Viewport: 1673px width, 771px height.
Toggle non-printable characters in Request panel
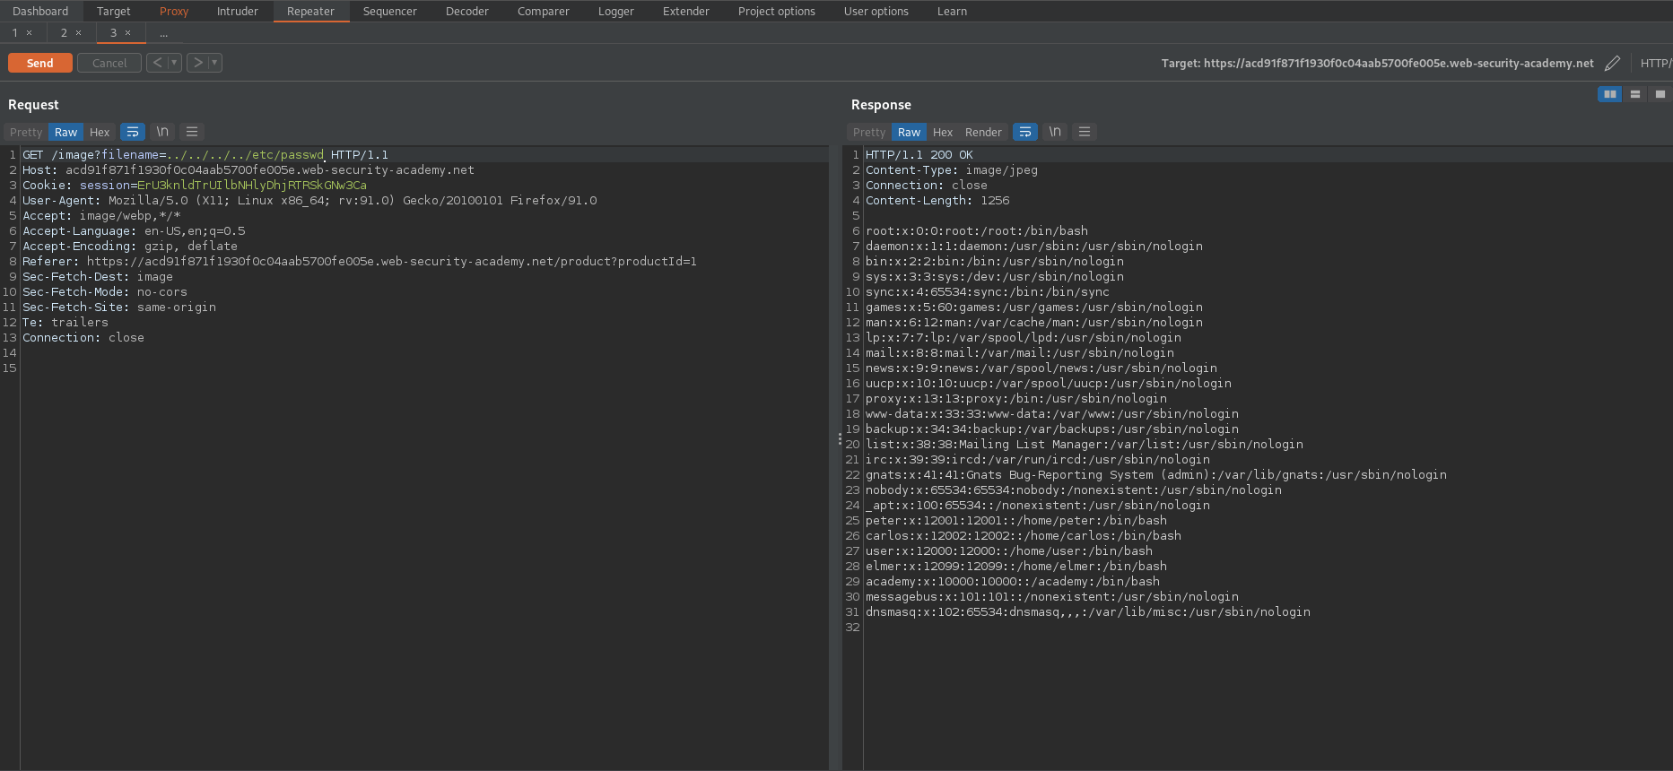coord(162,132)
